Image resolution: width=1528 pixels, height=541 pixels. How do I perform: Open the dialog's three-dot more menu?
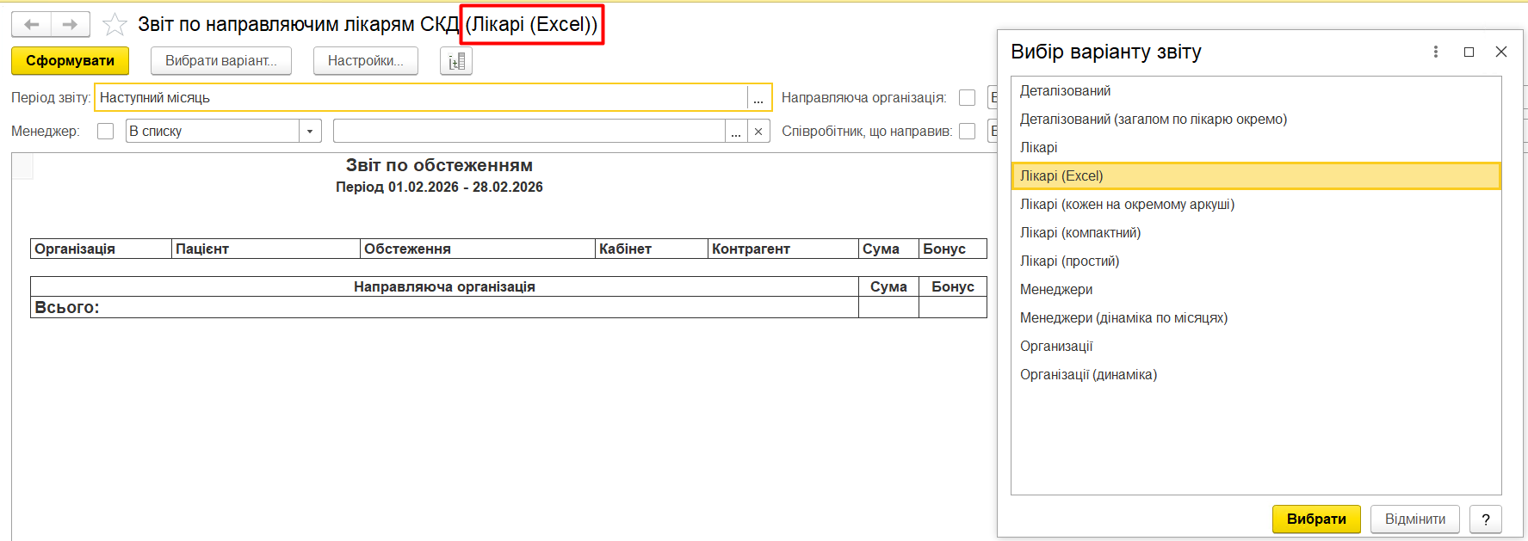tap(1435, 52)
